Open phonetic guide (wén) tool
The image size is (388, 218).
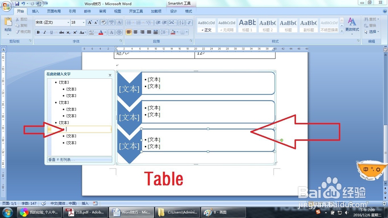(x=111, y=22)
